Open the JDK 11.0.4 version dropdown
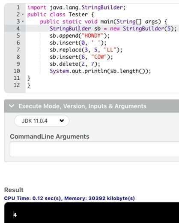Screen dimensions: 179x223 (42, 121)
